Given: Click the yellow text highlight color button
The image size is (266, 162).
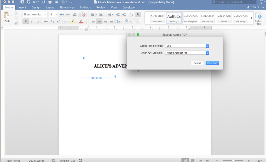Looking at the screenshot, I should [73, 21].
